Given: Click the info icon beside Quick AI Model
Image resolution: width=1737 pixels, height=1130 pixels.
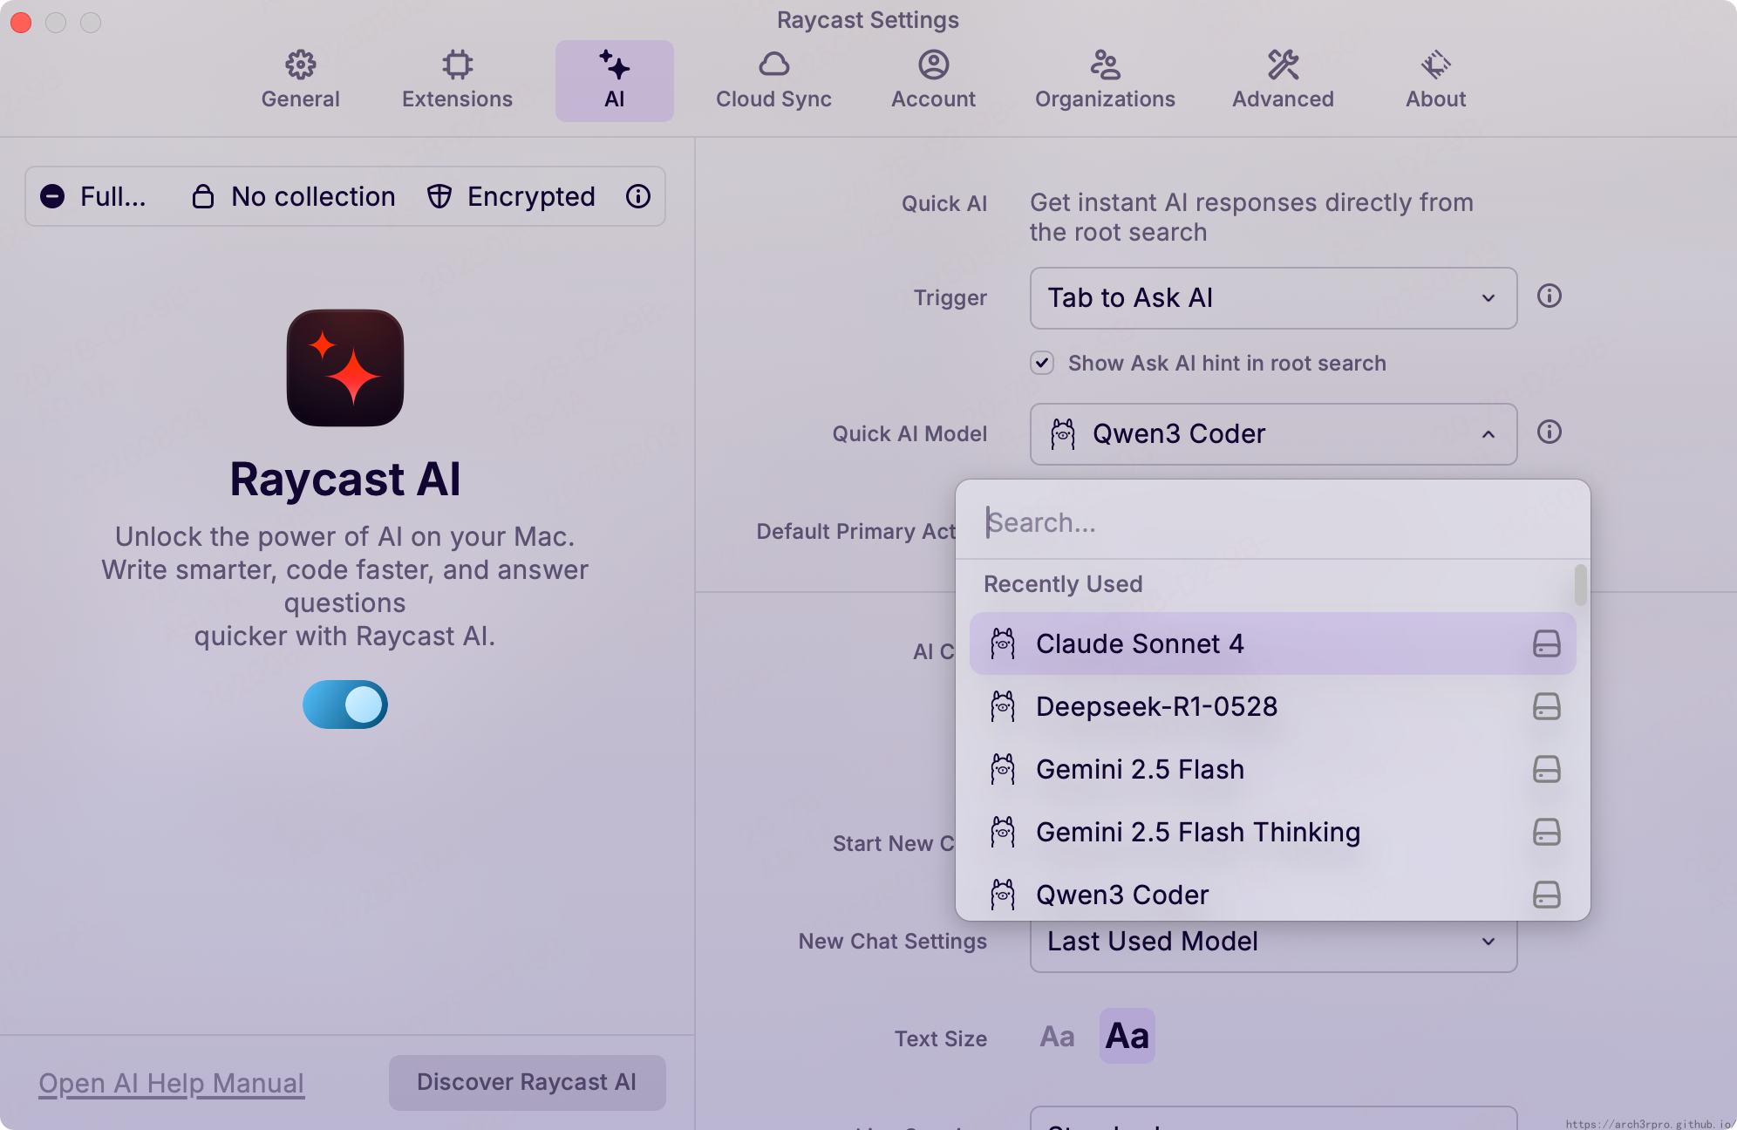Looking at the screenshot, I should (x=1549, y=432).
